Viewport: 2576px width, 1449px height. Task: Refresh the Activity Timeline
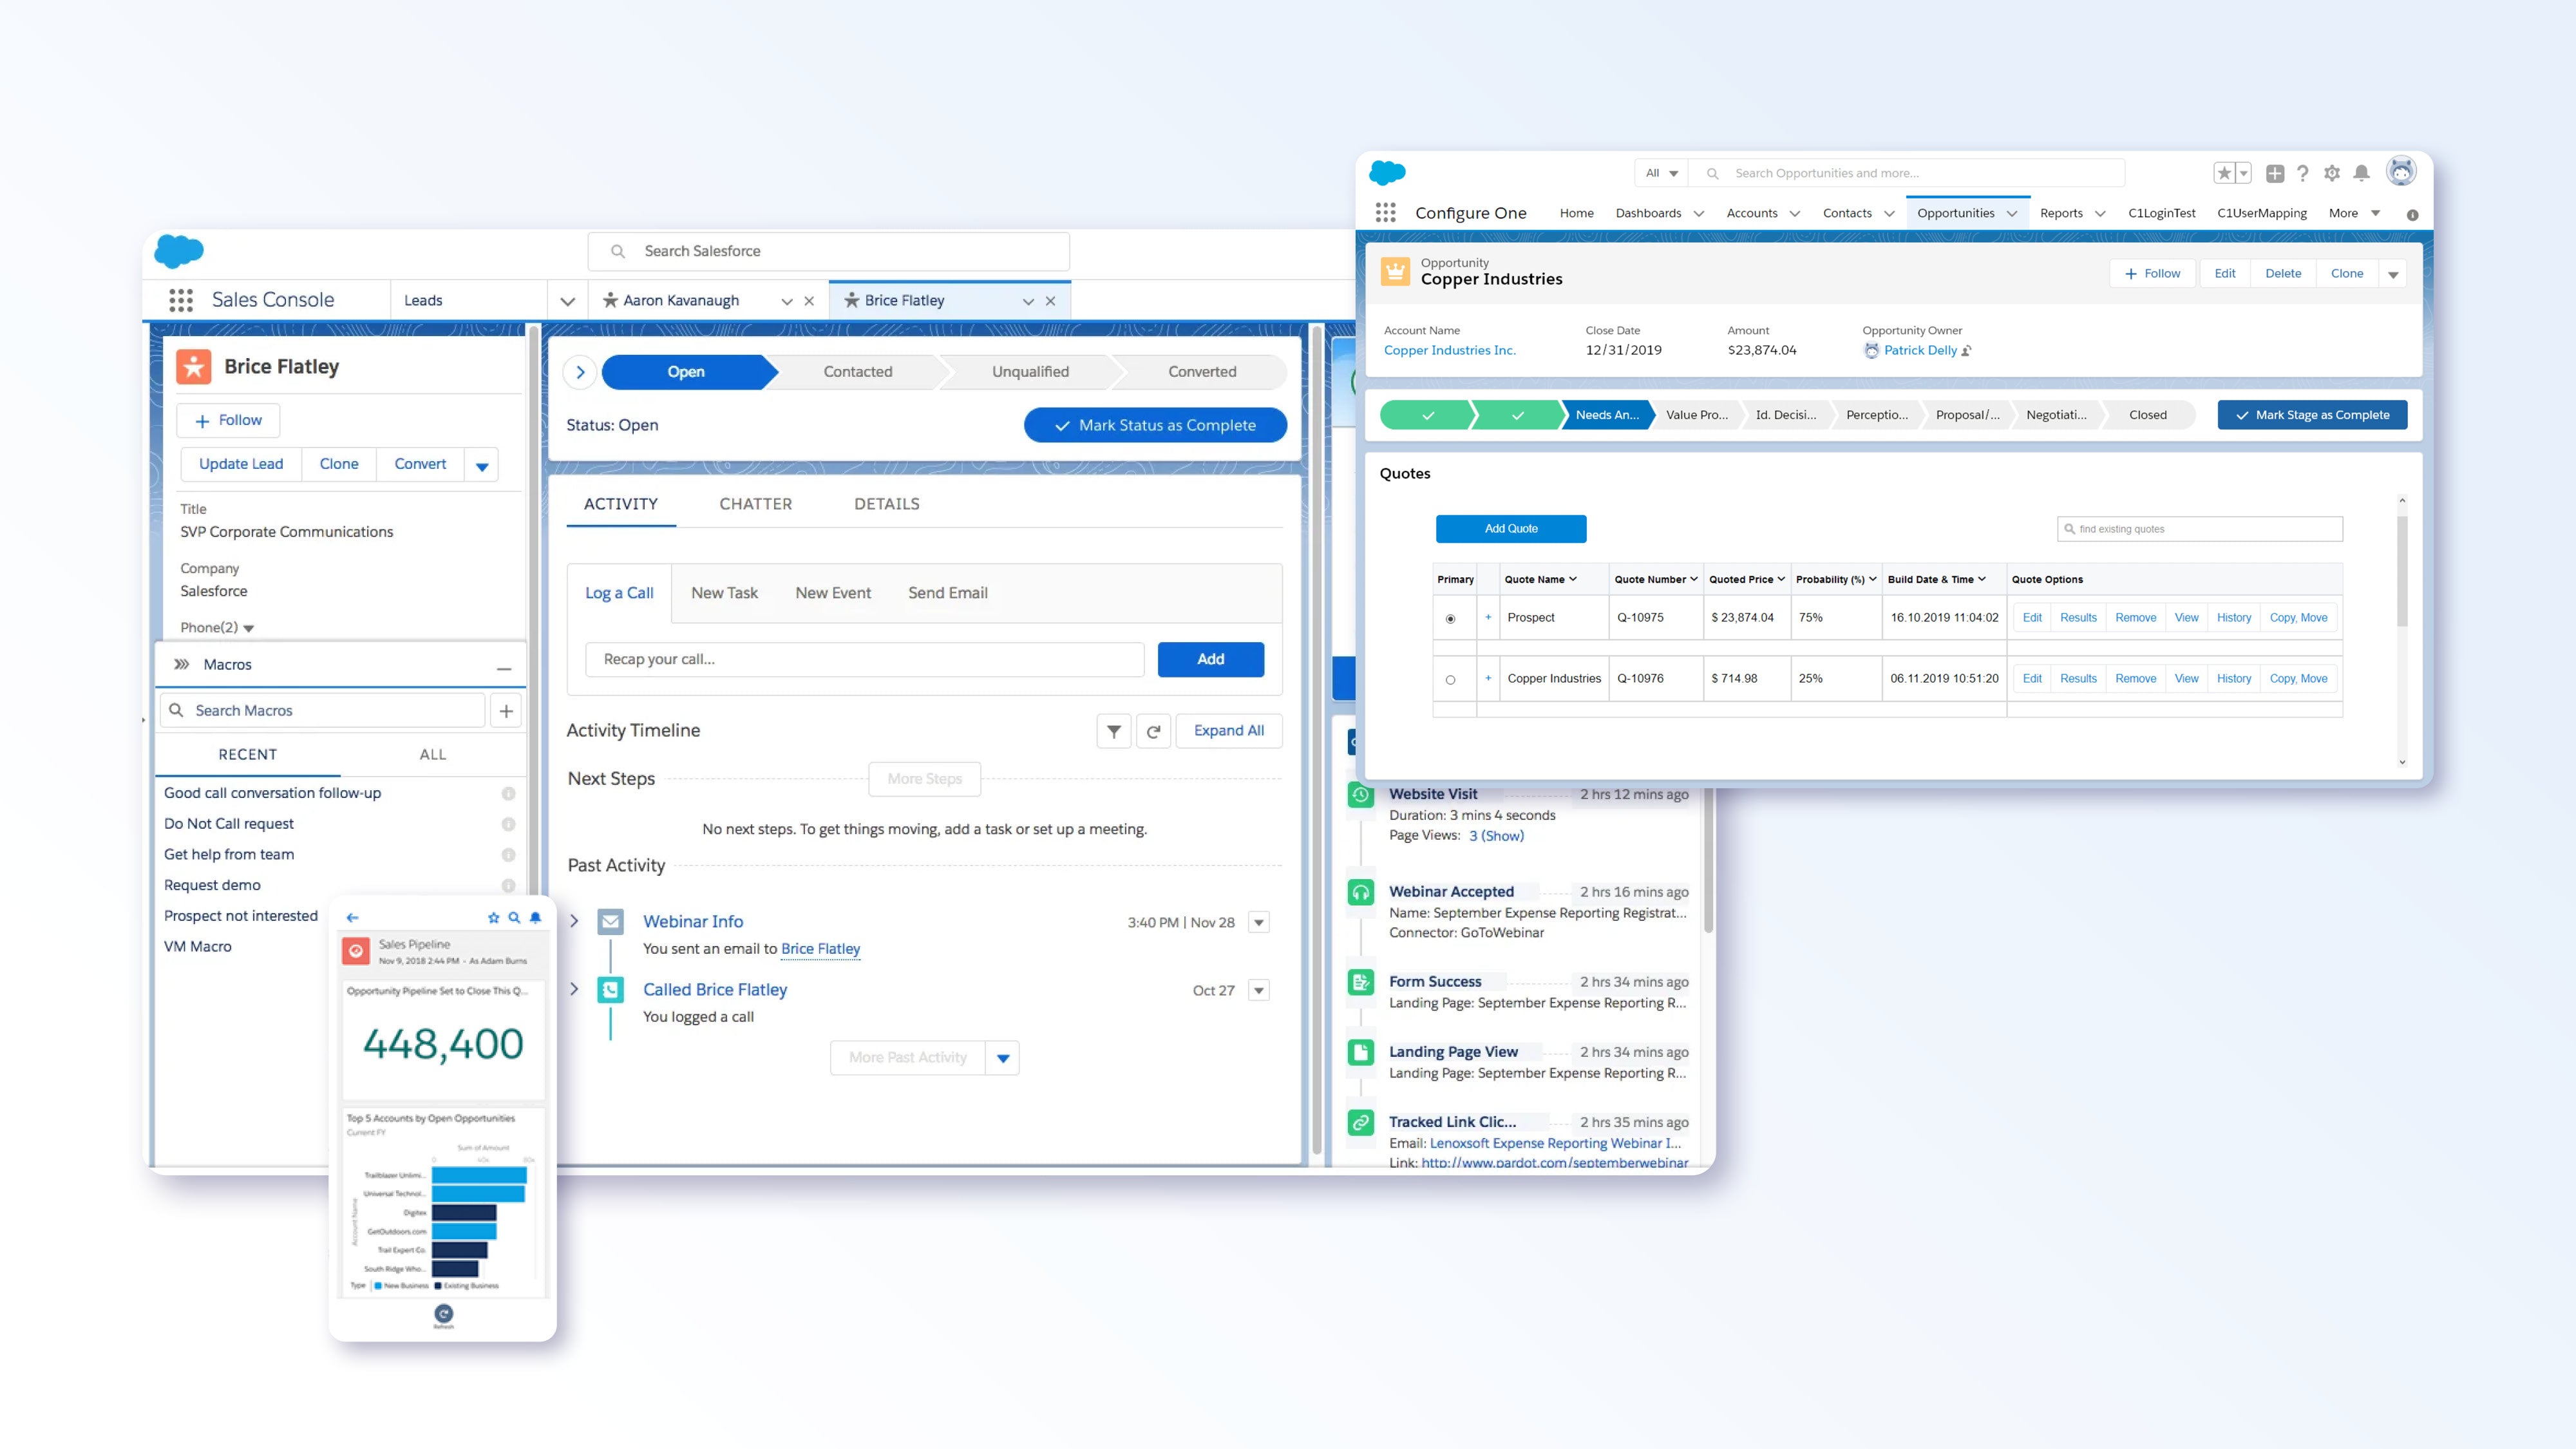(x=1153, y=731)
